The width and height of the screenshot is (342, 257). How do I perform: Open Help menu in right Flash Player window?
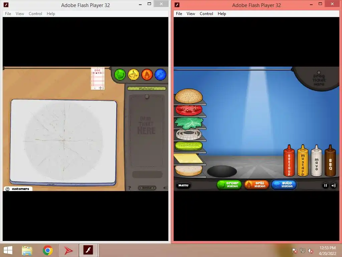coord(222,13)
